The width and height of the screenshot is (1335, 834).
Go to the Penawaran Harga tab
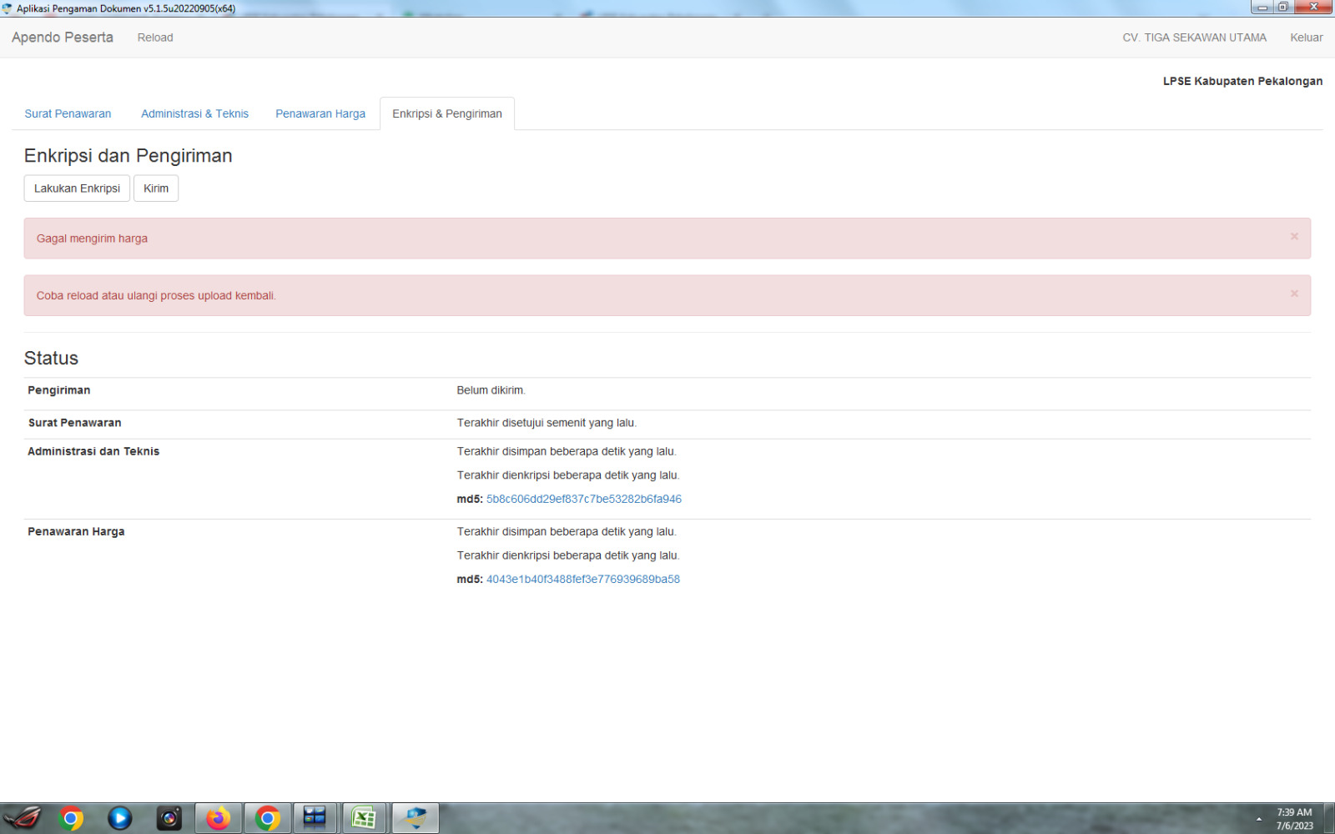point(320,113)
